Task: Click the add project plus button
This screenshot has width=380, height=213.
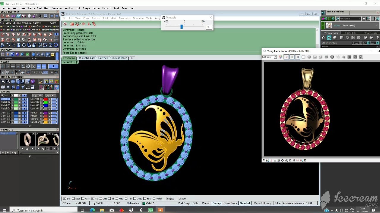Action: point(2,153)
